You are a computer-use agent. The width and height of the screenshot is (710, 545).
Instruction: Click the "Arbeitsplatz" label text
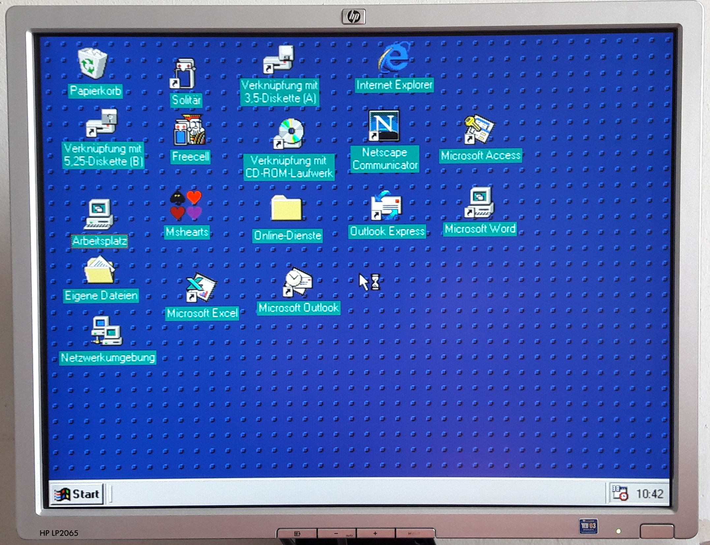click(100, 241)
